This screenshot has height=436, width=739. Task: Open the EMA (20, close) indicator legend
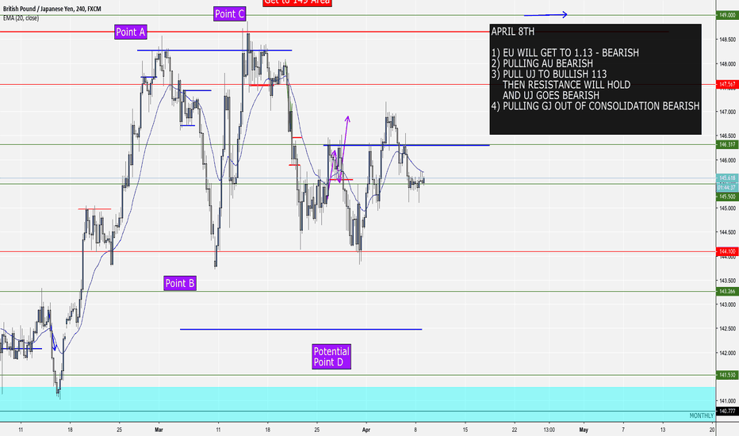pyautogui.click(x=21, y=18)
